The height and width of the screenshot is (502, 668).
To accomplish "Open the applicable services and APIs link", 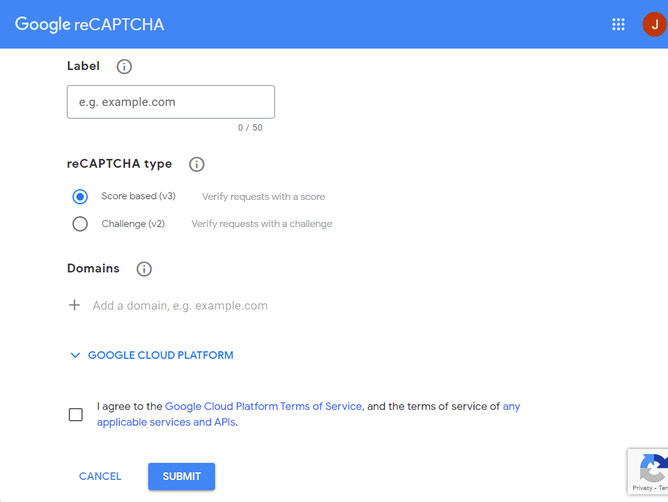I will pos(166,422).
